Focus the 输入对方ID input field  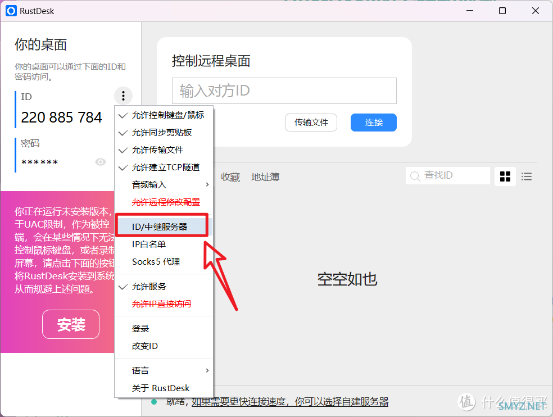[284, 90]
